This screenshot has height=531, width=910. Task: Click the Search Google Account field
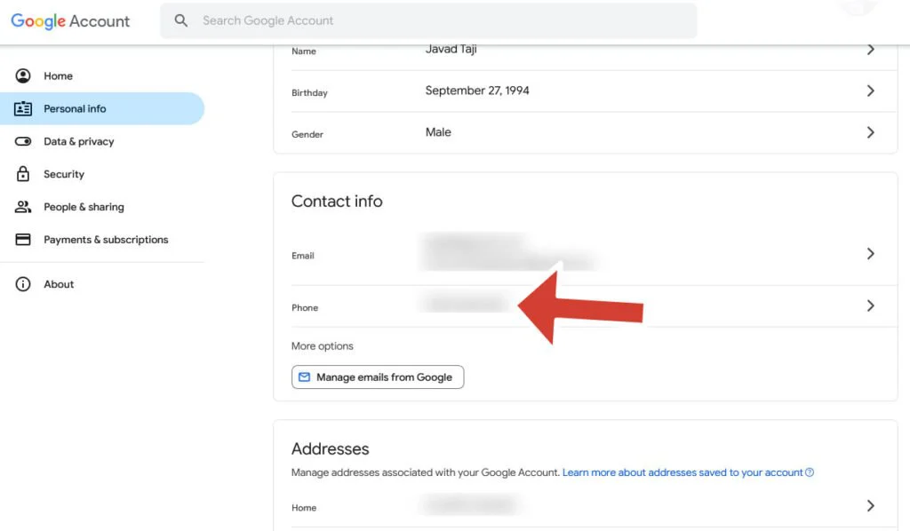(427, 20)
